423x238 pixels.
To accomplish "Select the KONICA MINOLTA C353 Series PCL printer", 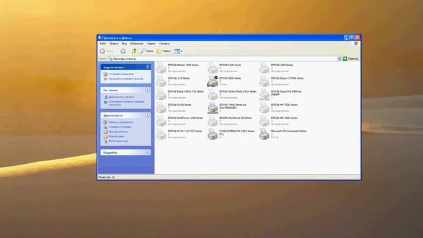I will [231, 134].
